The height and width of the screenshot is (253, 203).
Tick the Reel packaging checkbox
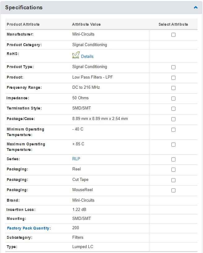pyautogui.click(x=173, y=170)
